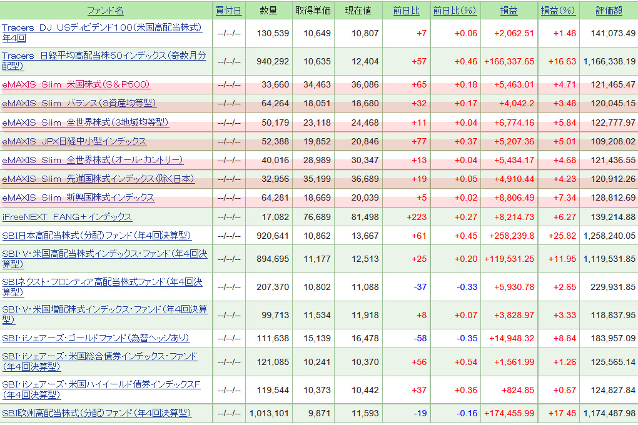Open eMAXIS Slim 米国株式(S&P500) fund
Viewport: 638px width, 425px height.
(x=76, y=84)
